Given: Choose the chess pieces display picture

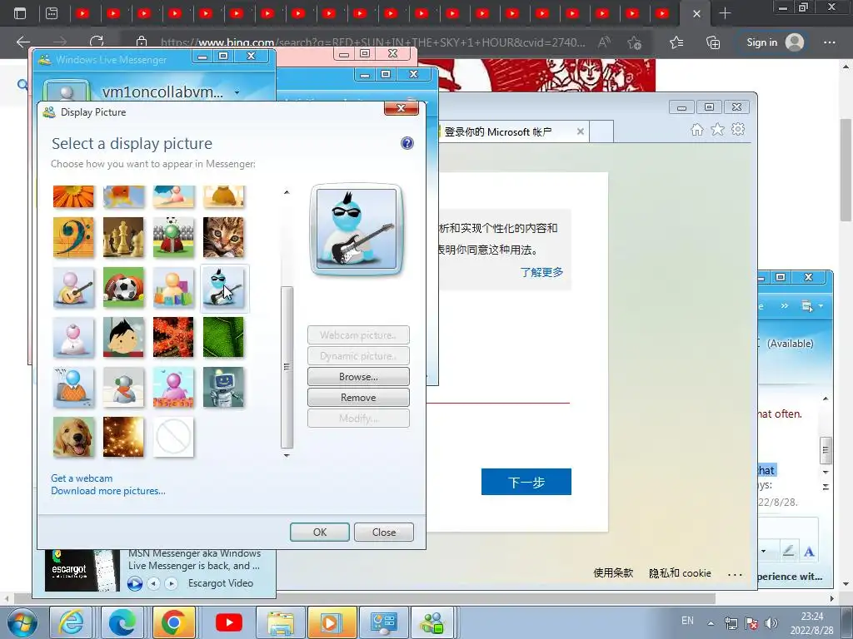Looking at the screenshot, I should pyautogui.click(x=123, y=237).
